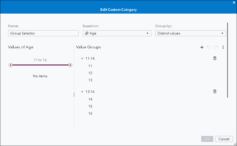The width and height of the screenshot is (237, 146).
Task: Select value 12 in the 11-14 group
Action: 90,73
